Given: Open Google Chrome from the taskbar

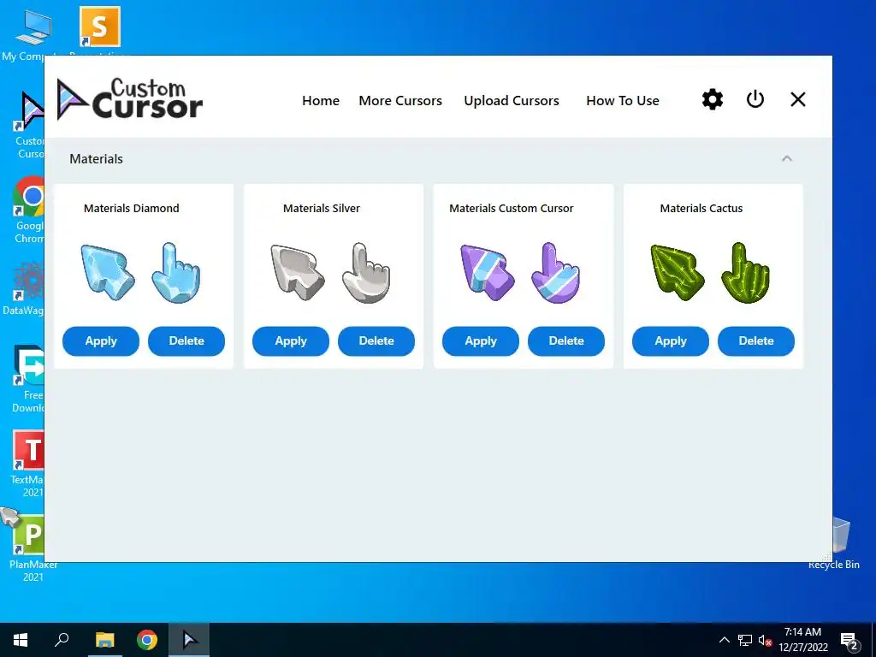Looking at the screenshot, I should [147, 640].
